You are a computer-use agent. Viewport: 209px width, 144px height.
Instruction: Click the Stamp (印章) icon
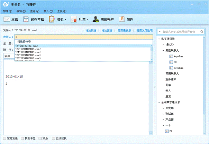[x=74, y=19]
